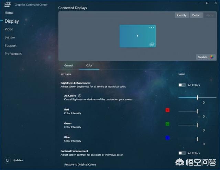Select Display in the sidebar

pyautogui.click(x=12, y=21)
